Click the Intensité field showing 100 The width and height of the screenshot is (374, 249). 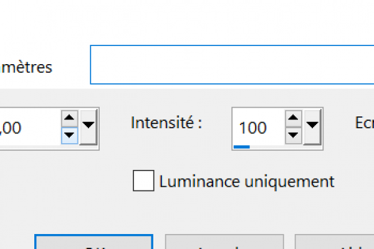(x=258, y=127)
